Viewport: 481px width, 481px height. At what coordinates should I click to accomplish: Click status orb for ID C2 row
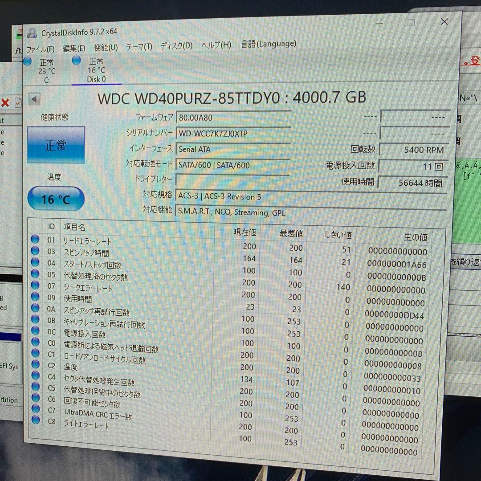[36, 364]
